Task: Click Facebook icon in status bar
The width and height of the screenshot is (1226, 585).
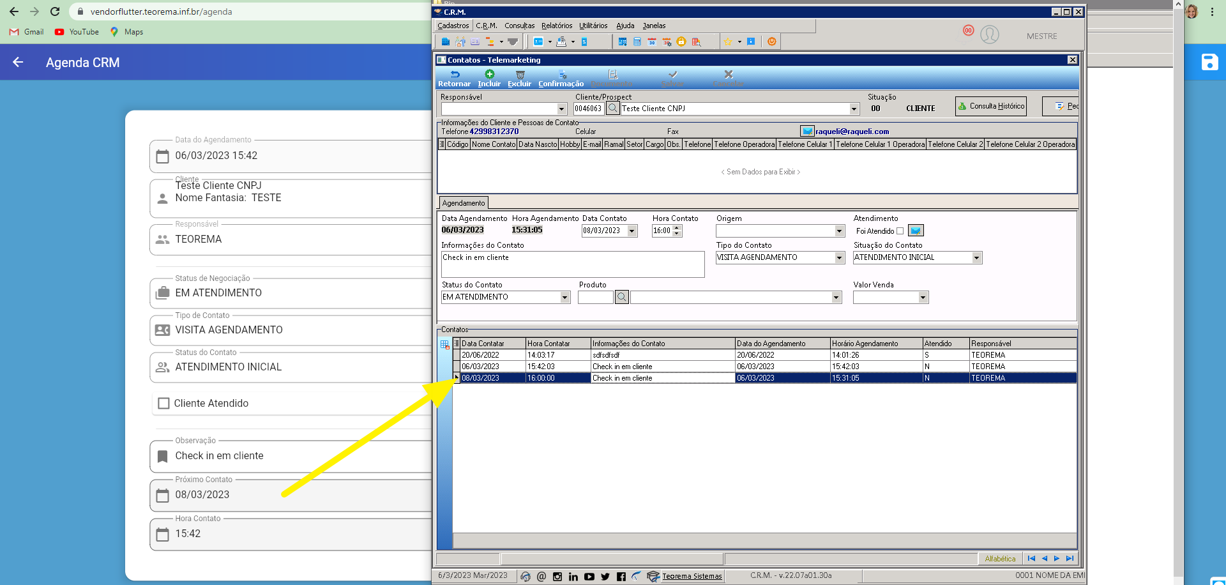Action: (x=621, y=577)
